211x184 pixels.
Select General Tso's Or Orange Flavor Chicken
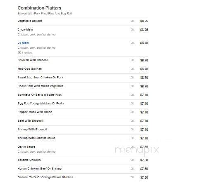coord(45,177)
